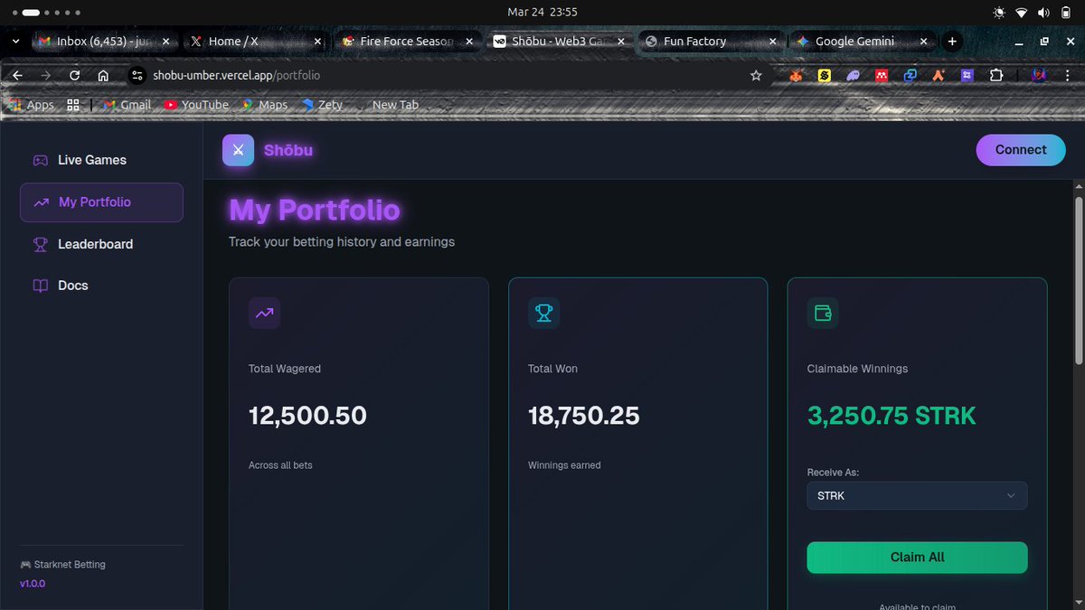1085x610 pixels.
Task: Click the browser Home button
Action: (103, 76)
